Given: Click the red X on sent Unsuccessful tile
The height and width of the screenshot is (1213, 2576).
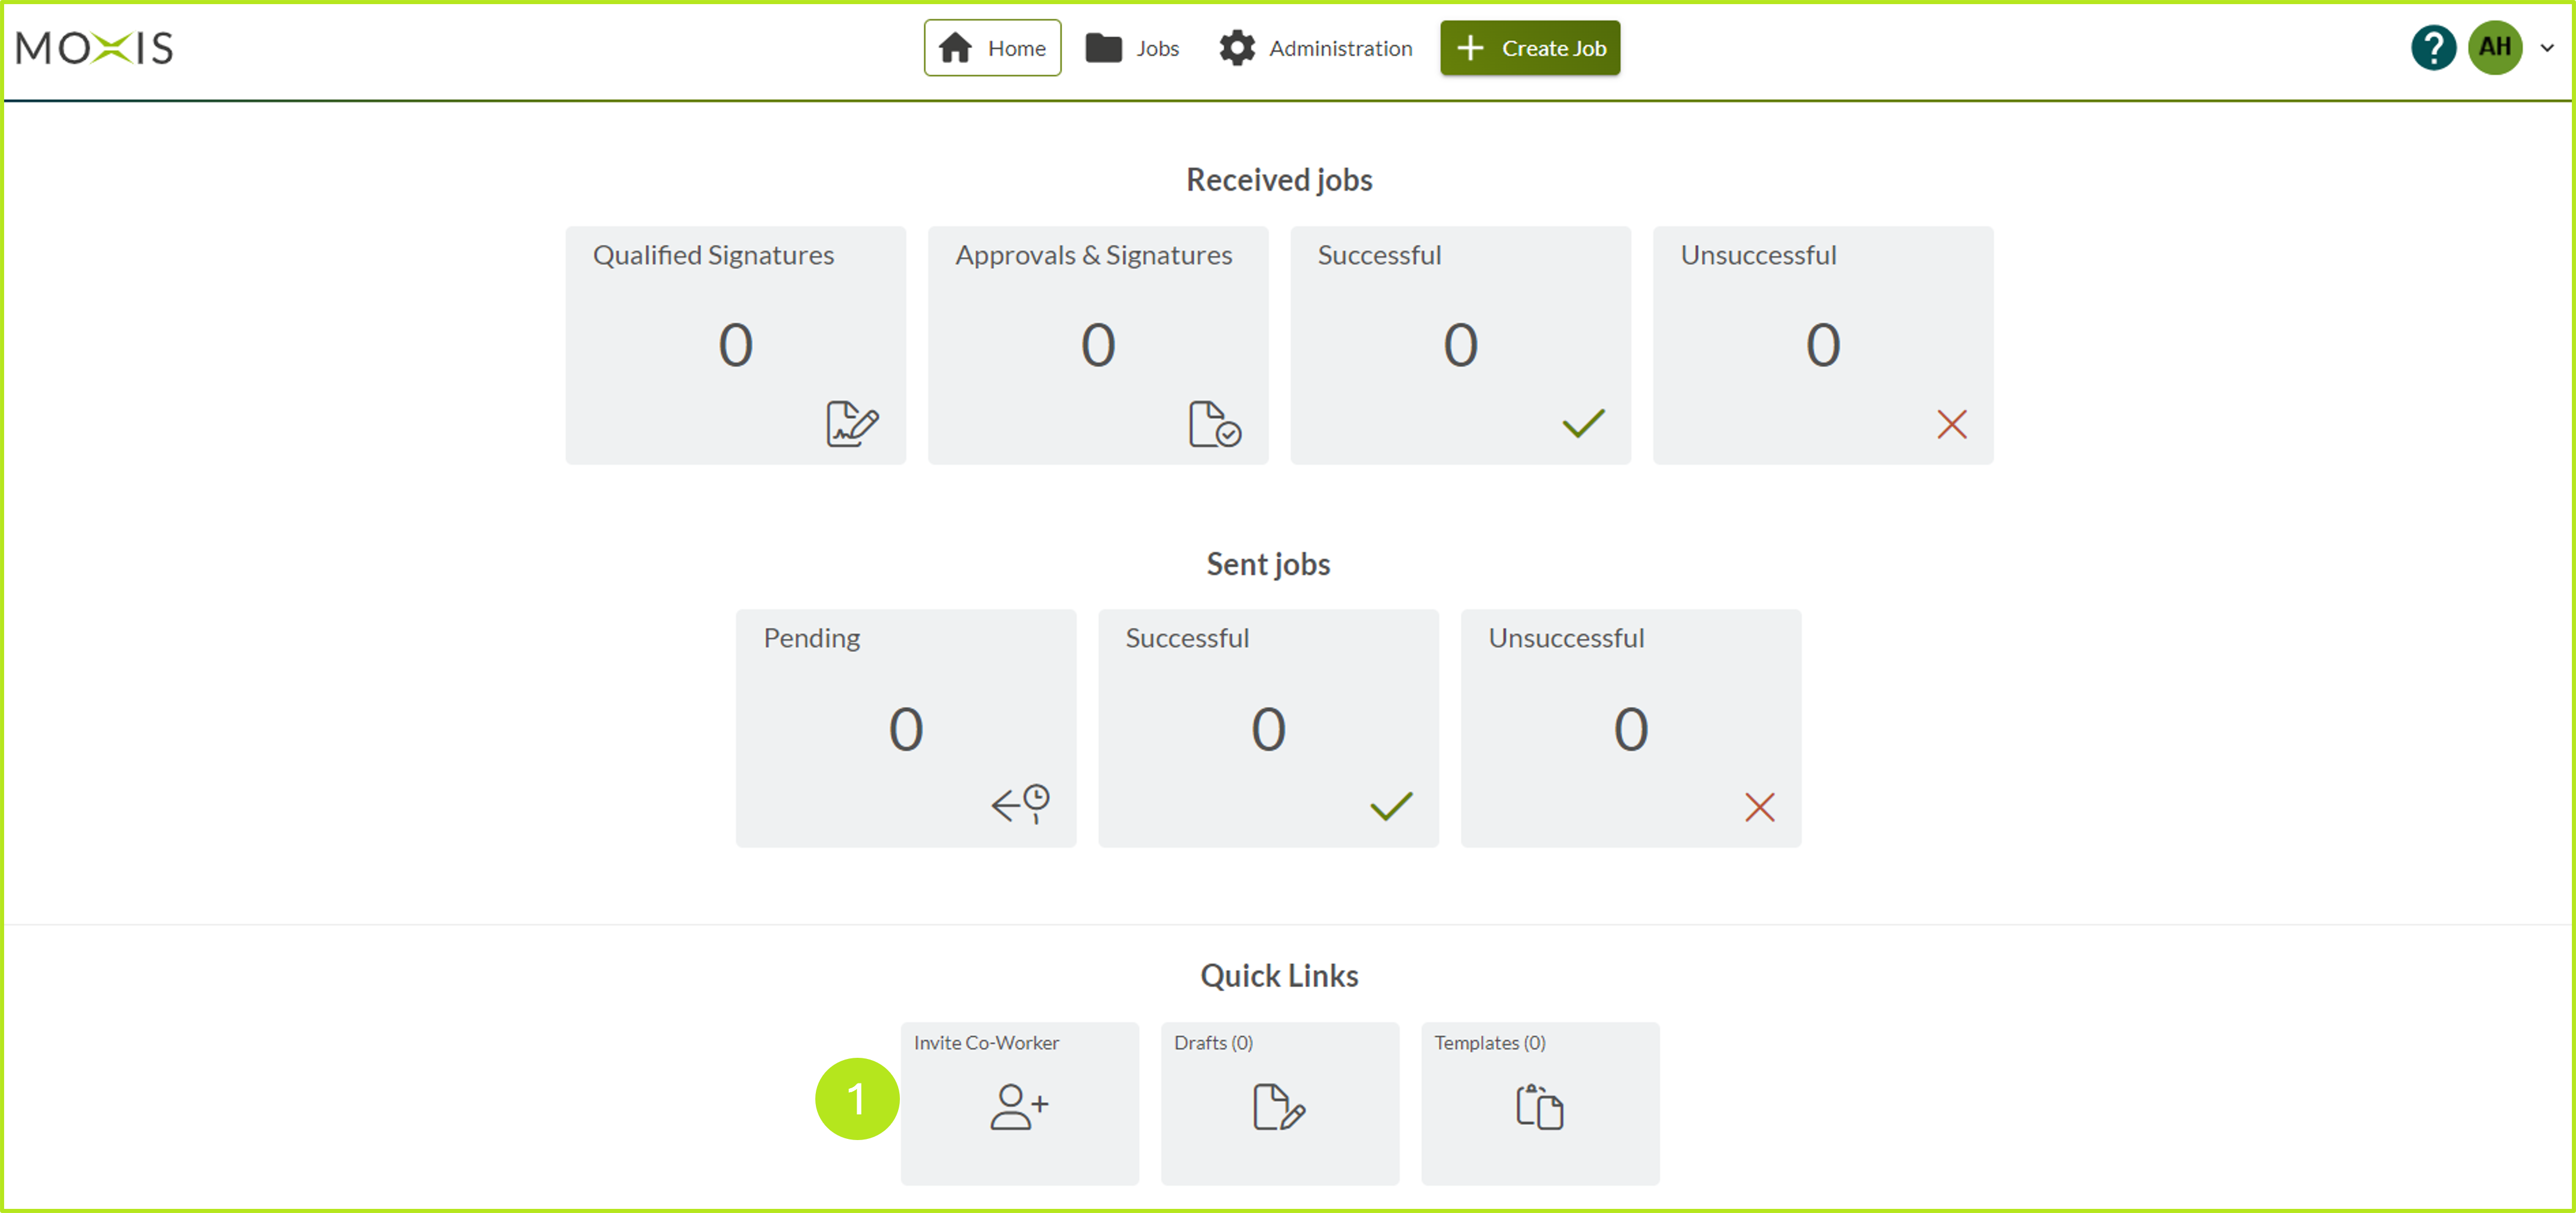Looking at the screenshot, I should (1759, 806).
